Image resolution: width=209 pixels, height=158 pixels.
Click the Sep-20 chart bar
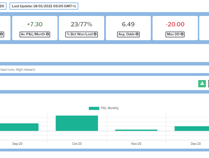coord(19,127)
